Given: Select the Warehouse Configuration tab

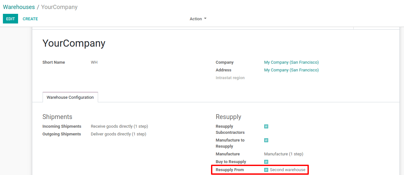Looking at the screenshot, I should [70, 97].
